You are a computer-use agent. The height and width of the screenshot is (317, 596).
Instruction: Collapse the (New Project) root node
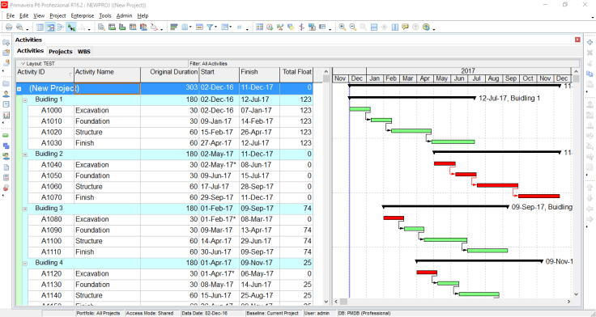tap(19, 89)
